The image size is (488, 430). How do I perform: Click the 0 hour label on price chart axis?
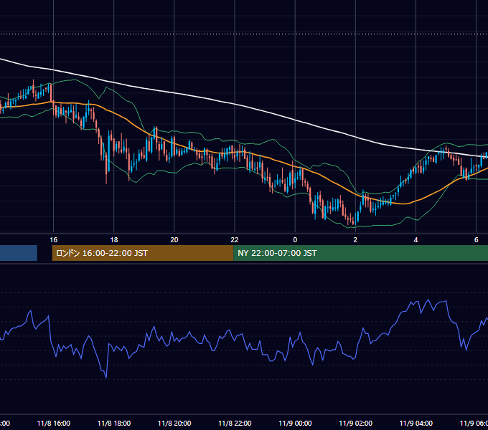[295, 239]
